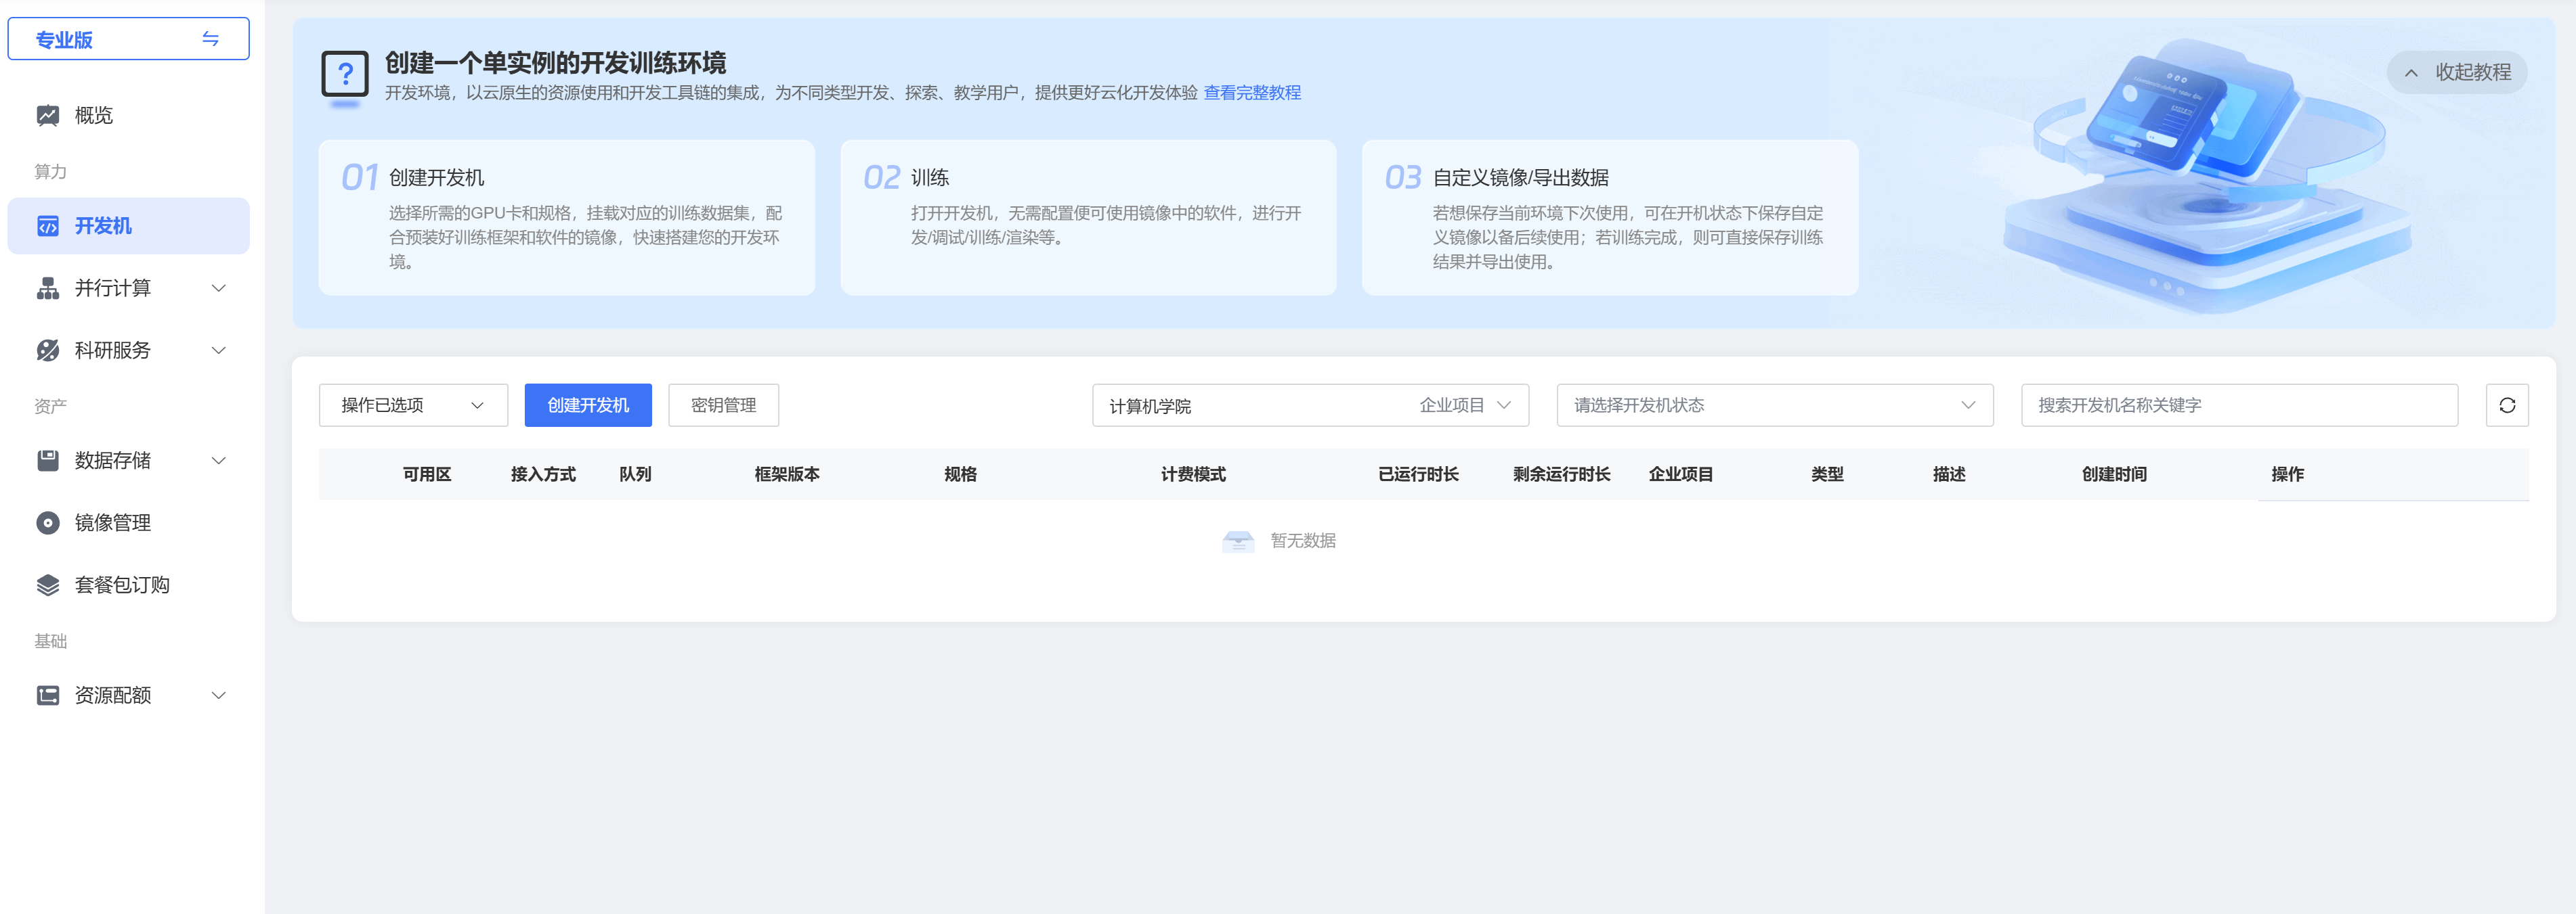The width and height of the screenshot is (2576, 914).
Task: Click the 收起教程 button
Action: tap(2457, 73)
